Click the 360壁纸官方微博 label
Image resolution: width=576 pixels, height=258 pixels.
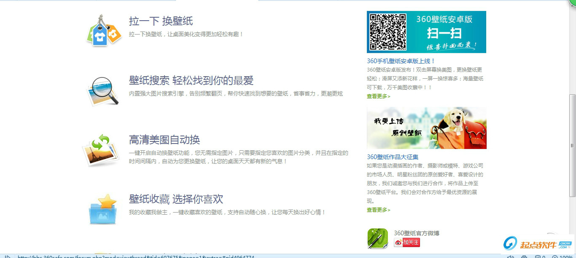click(417, 233)
